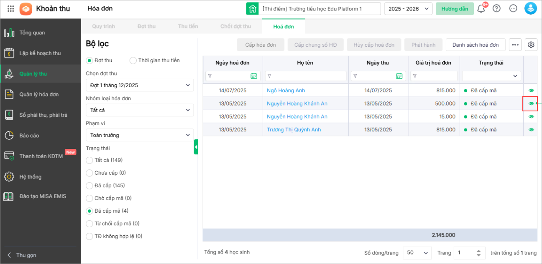This screenshot has height=264, width=542.
Task: Open table settings gear icon
Action: pos(532,45)
